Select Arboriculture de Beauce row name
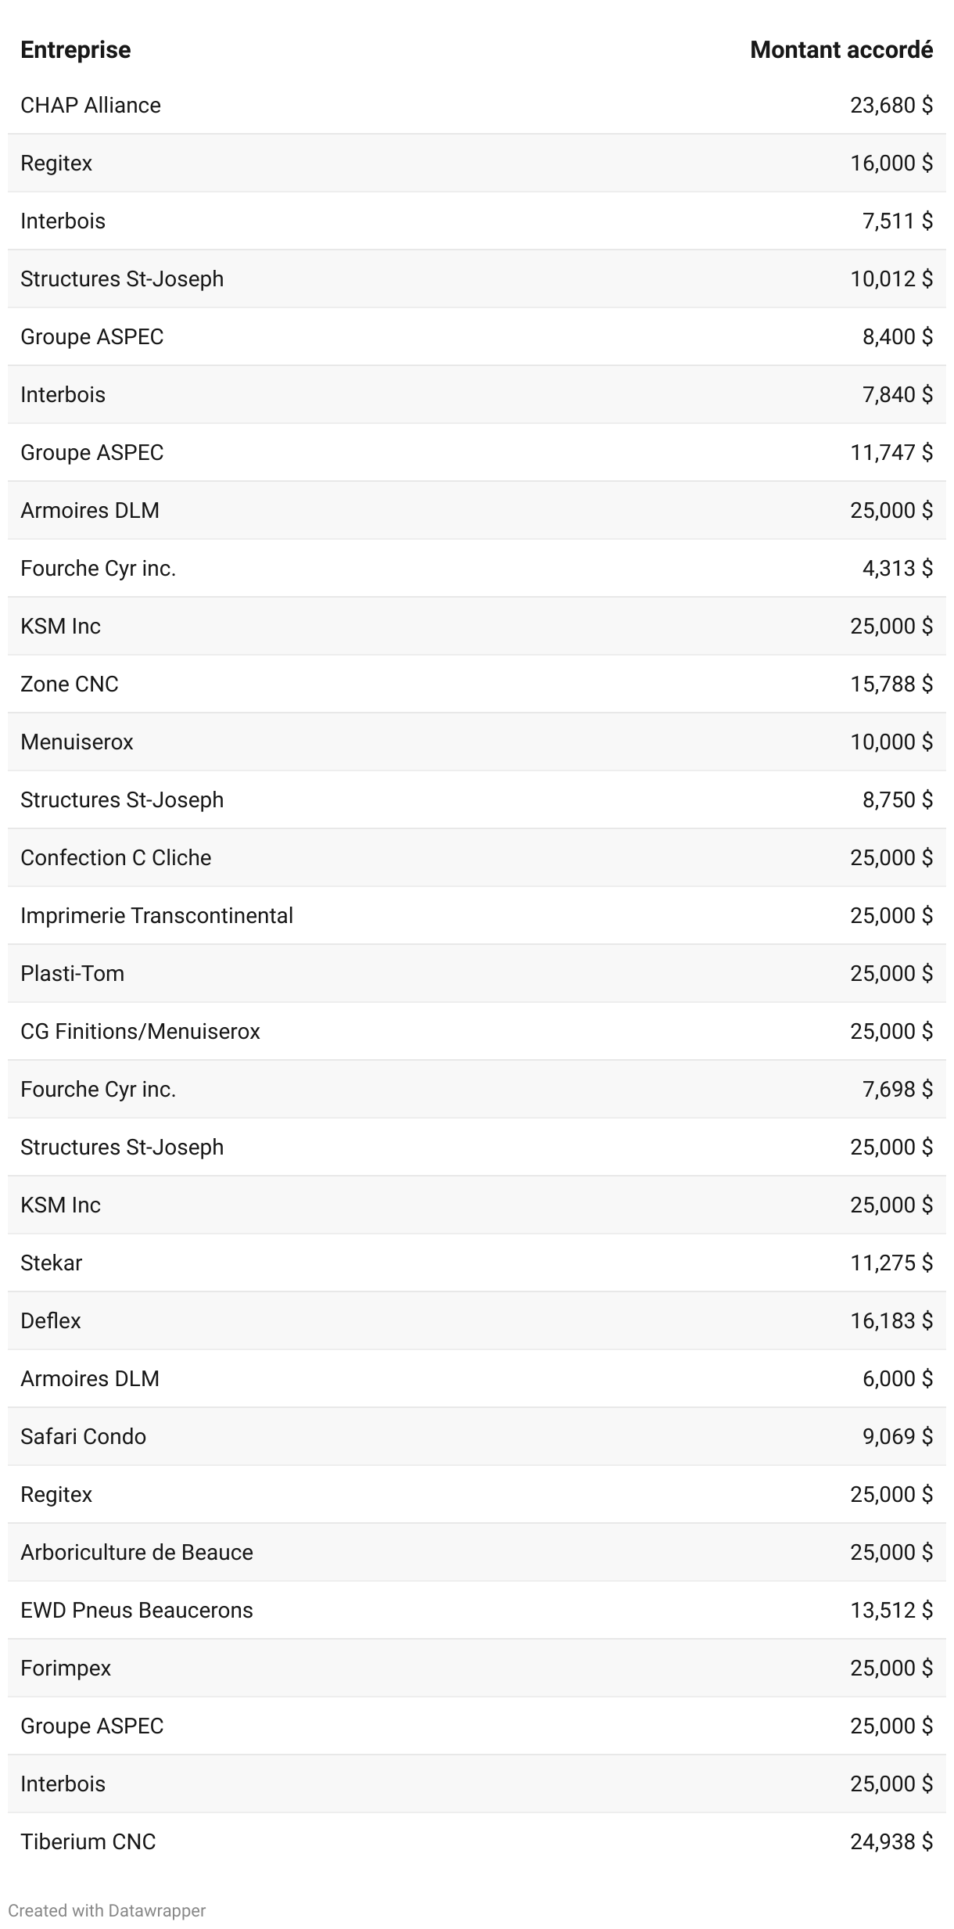 [137, 1553]
